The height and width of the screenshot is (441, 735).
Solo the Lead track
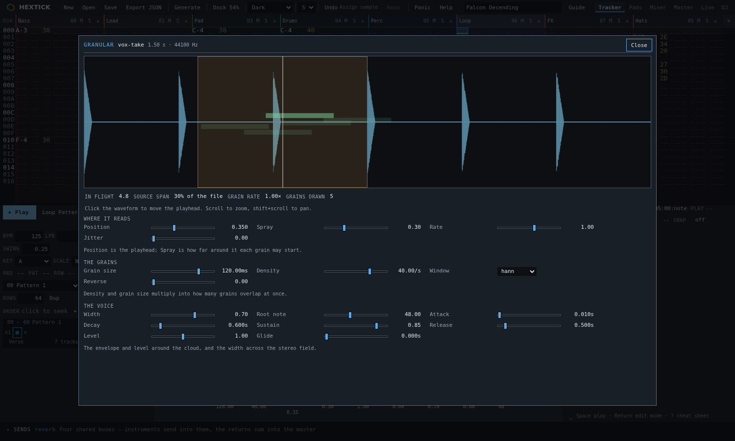[x=178, y=21]
